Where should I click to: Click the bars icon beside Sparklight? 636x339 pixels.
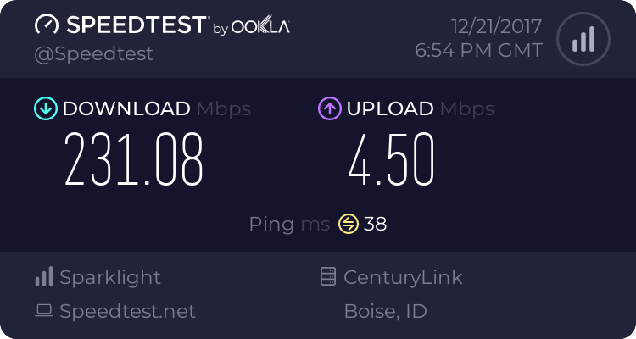click(44, 277)
